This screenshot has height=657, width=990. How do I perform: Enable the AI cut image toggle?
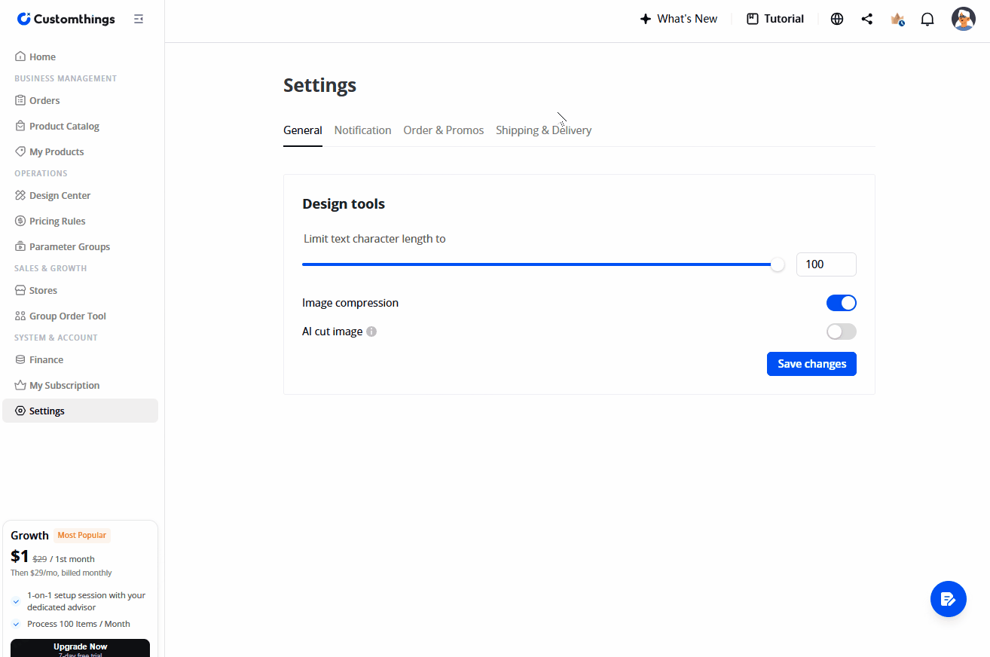842,332
